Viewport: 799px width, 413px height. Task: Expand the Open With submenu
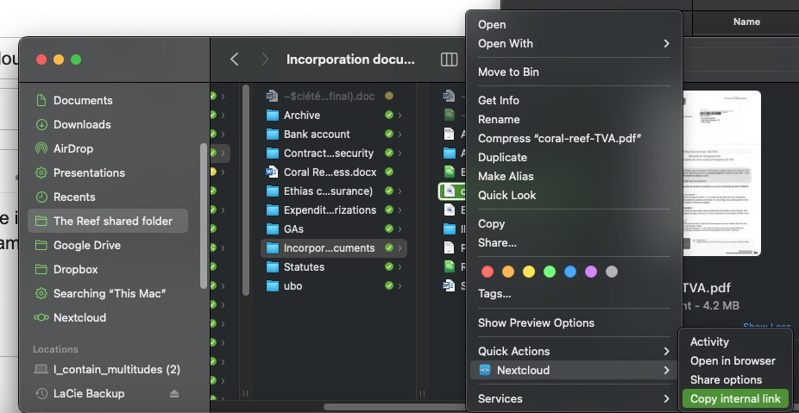pyautogui.click(x=666, y=44)
